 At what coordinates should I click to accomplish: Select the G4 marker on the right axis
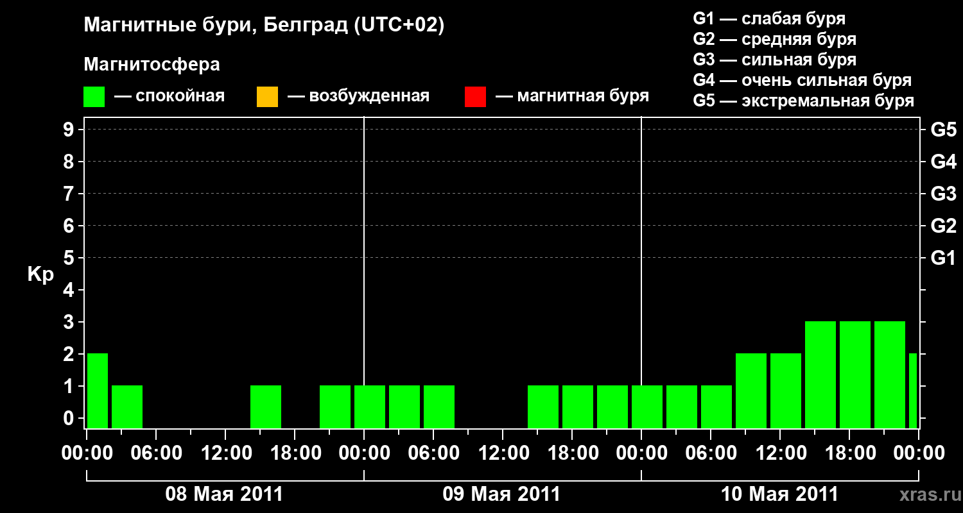tap(943, 162)
